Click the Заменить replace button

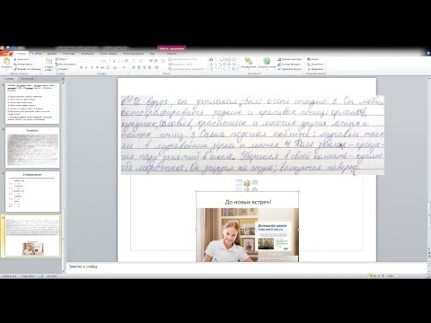click(316, 64)
